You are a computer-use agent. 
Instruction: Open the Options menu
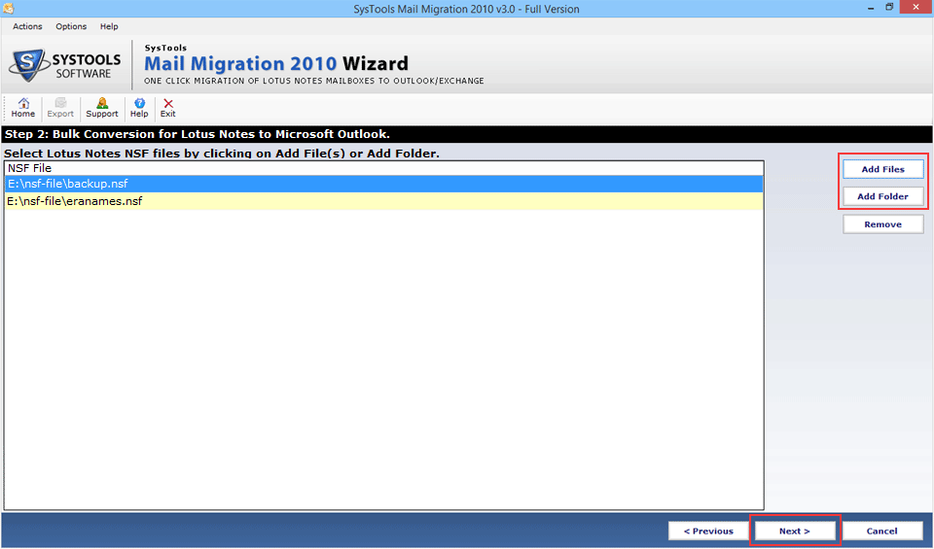[x=71, y=26]
